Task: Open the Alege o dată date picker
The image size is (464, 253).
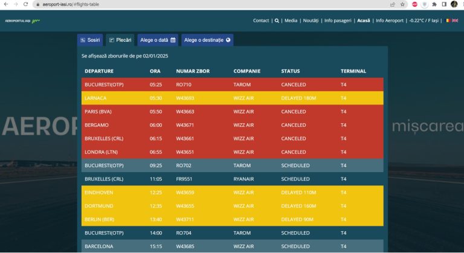Action: 158,40
